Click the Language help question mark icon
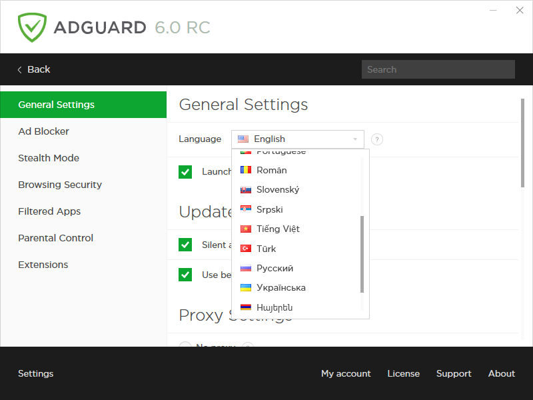 pos(376,139)
